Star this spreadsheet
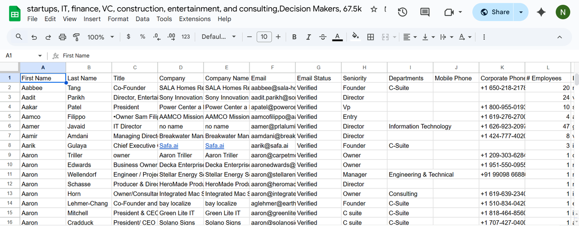Image resolution: width=579 pixels, height=226 pixels. tap(374, 9)
